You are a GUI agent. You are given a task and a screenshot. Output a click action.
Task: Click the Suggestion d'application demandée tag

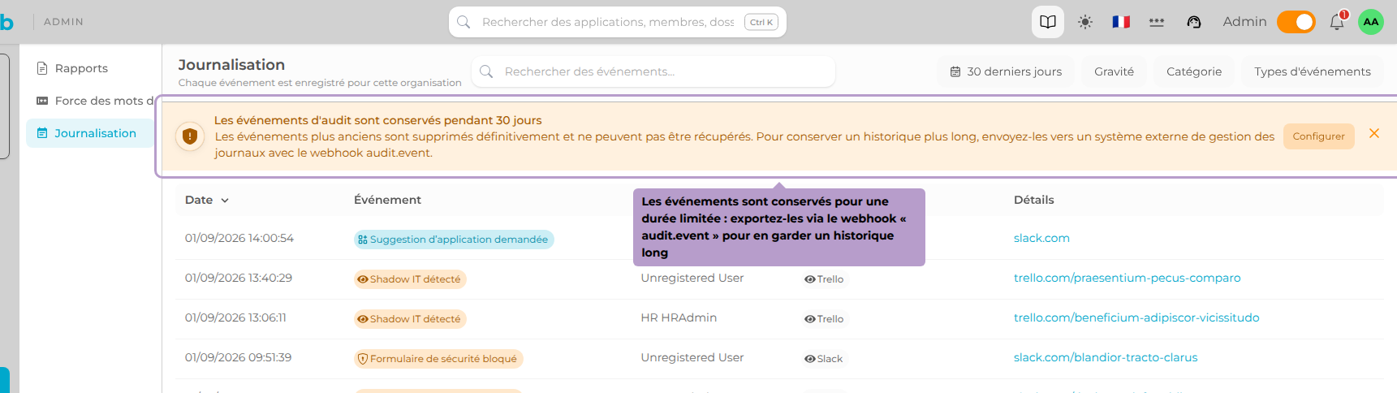[x=454, y=240]
